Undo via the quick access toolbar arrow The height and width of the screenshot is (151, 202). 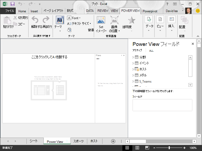pyautogui.click(x=20, y=4)
